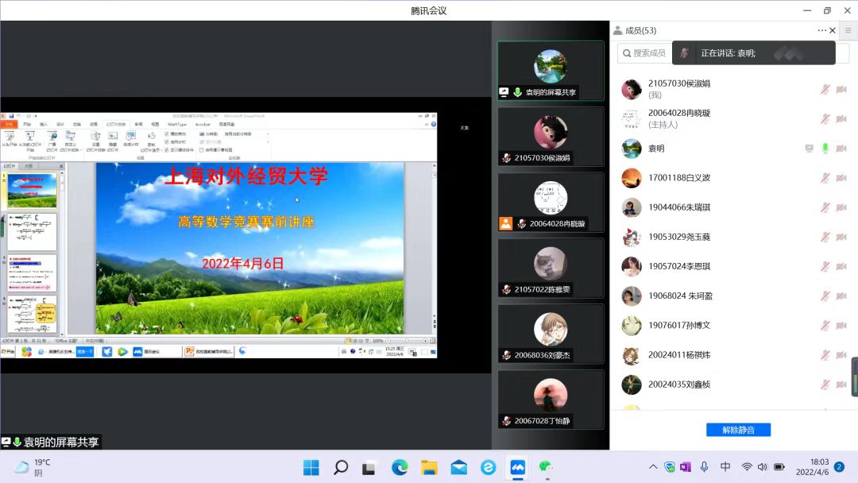Viewport: 858px width, 483px height.
Task: Open Tencent Meeting from the taskbar
Action: point(518,467)
